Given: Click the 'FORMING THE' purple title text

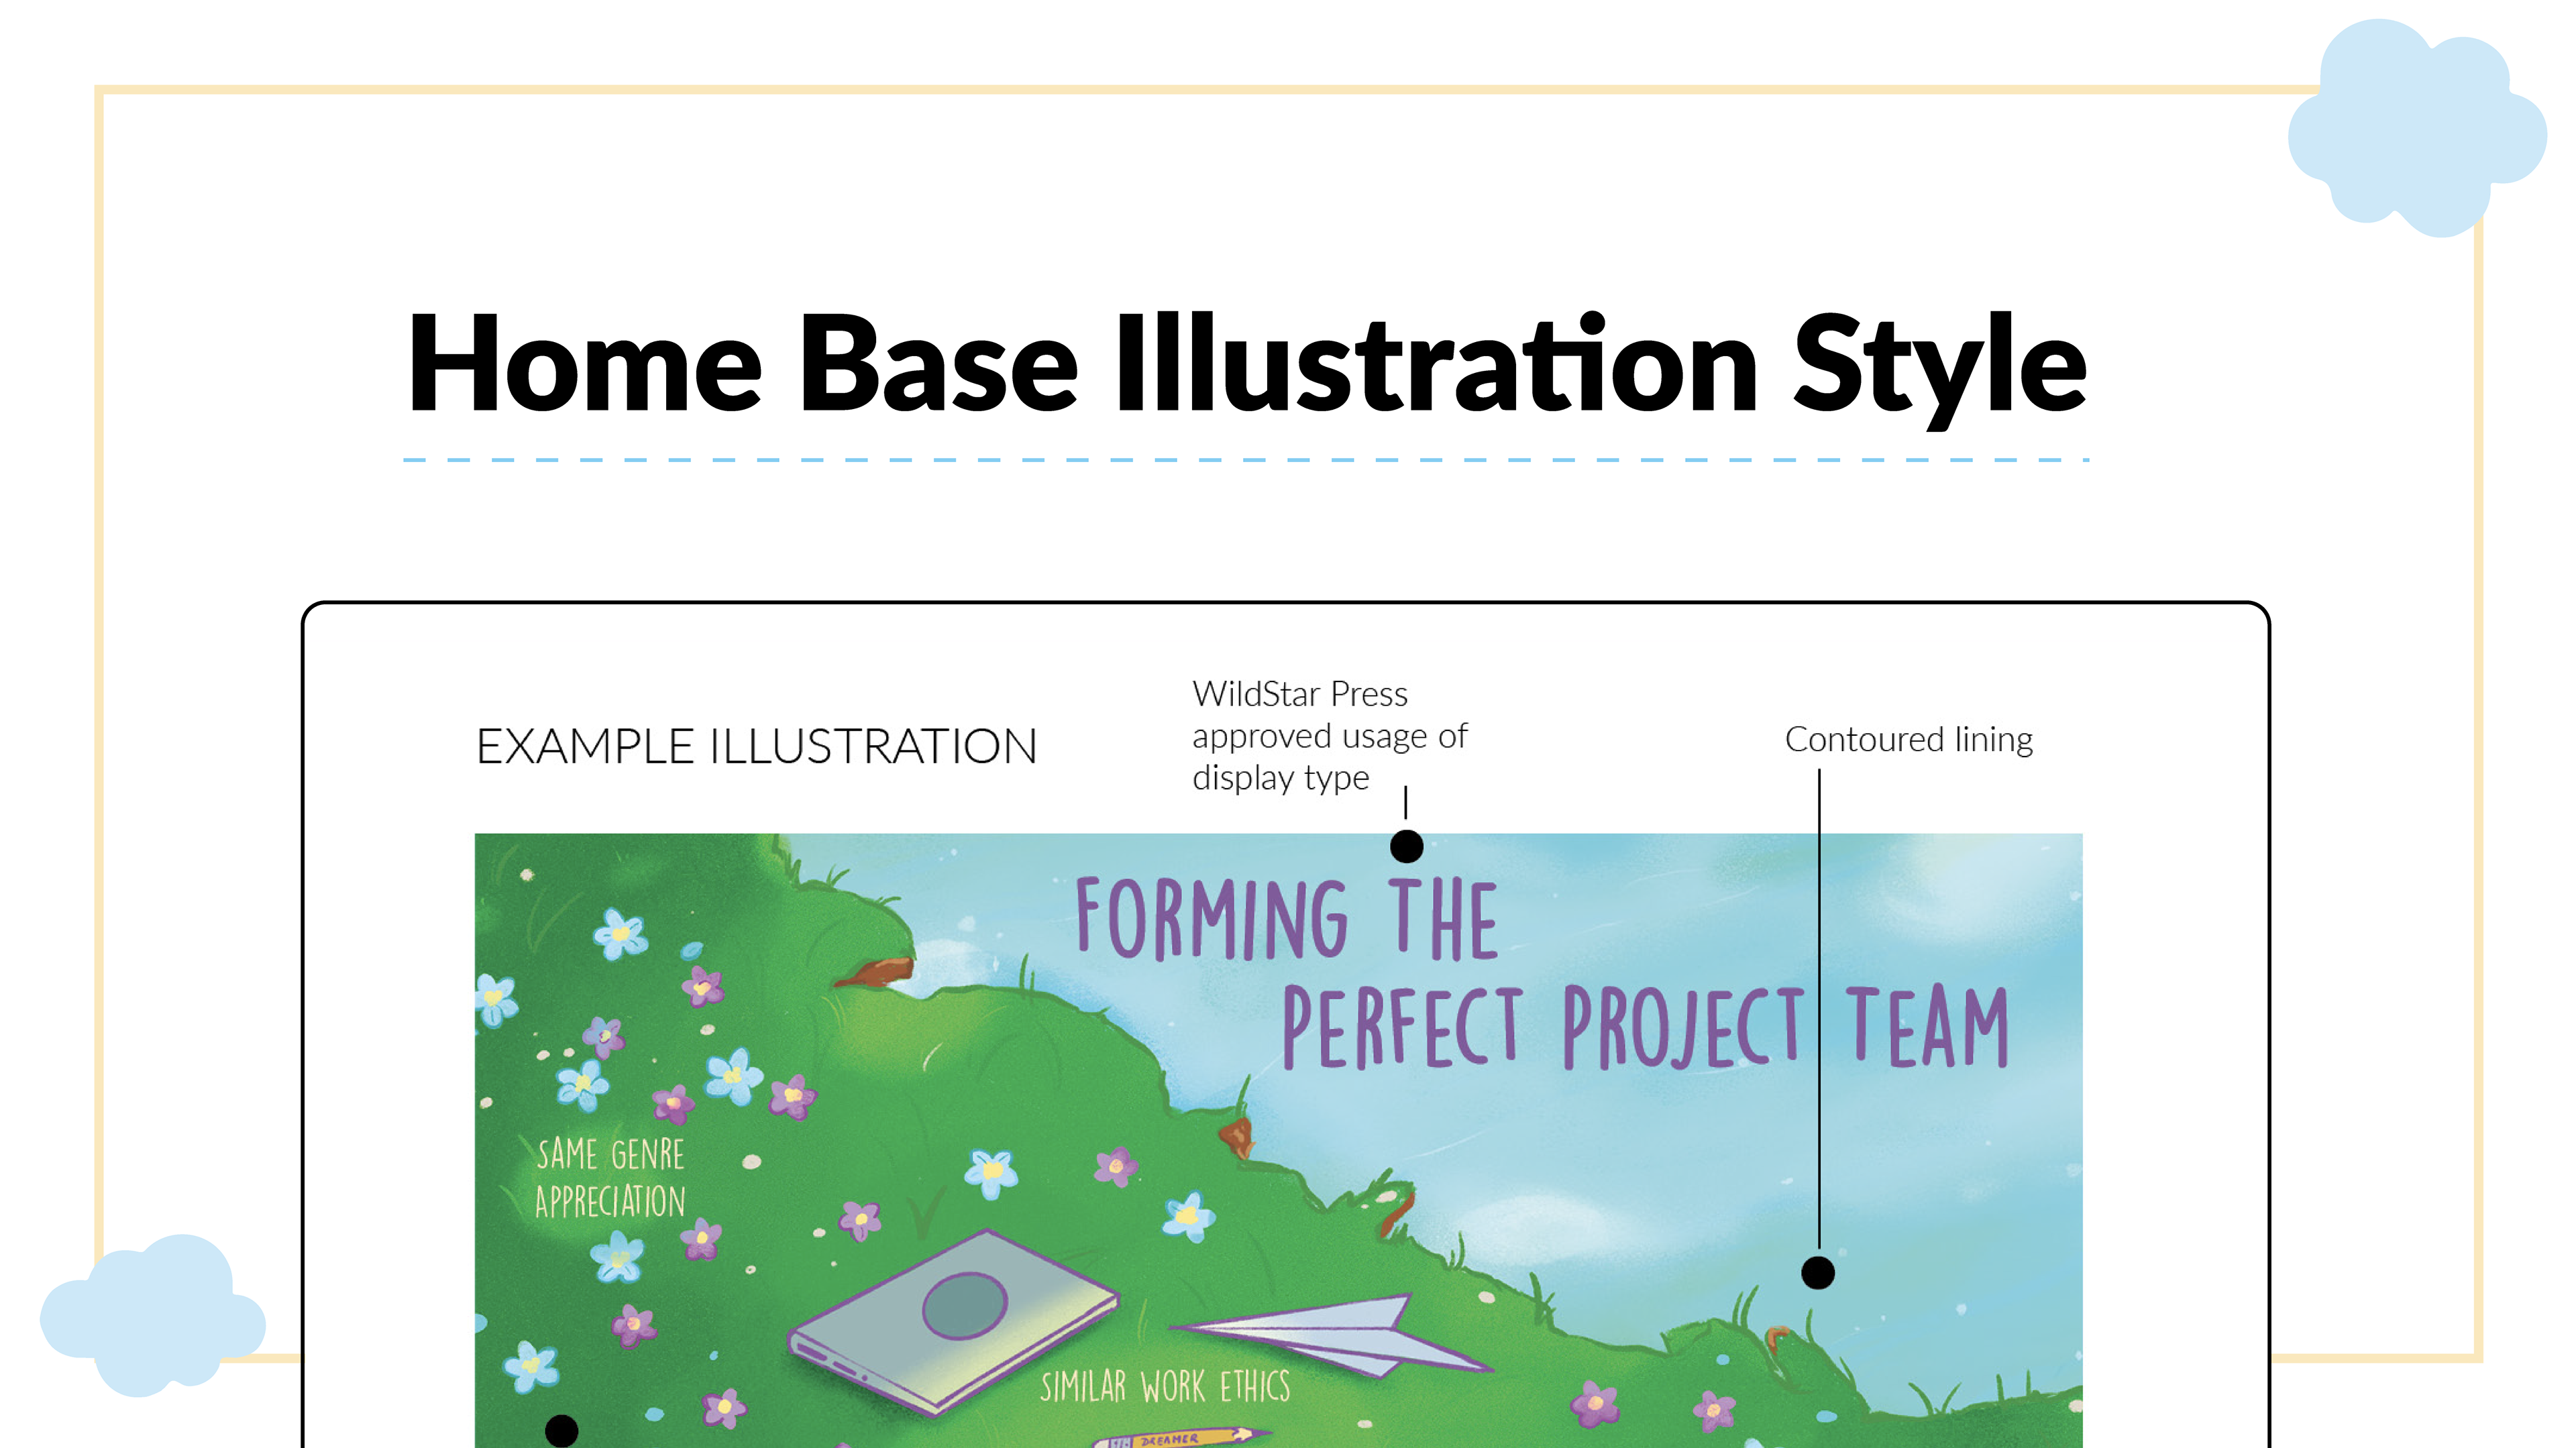Looking at the screenshot, I should point(1286,918).
